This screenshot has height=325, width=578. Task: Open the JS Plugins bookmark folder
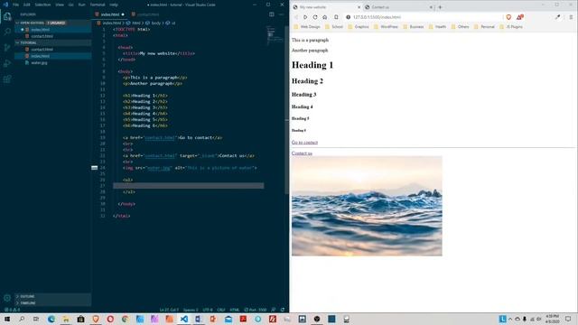point(511,27)
